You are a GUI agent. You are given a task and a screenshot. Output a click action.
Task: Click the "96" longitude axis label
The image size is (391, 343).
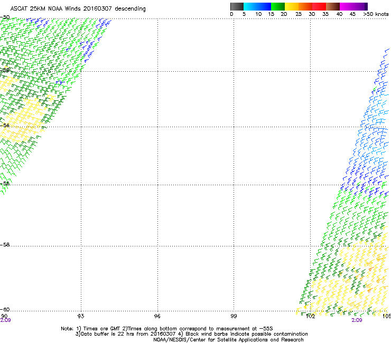coord(157,316)
